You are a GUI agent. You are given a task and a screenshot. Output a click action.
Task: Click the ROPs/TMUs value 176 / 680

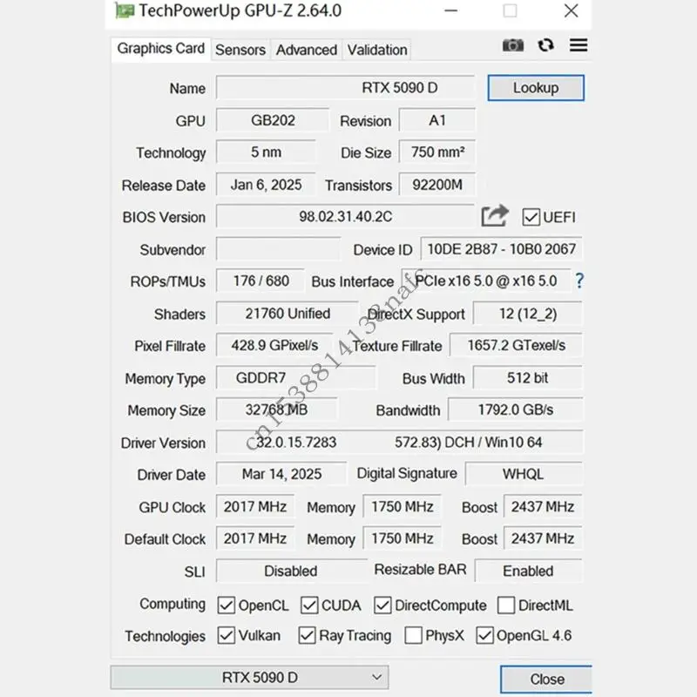coord(261,281)
